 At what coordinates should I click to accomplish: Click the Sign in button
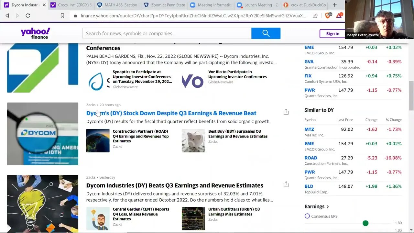click(x=332, y=34)
